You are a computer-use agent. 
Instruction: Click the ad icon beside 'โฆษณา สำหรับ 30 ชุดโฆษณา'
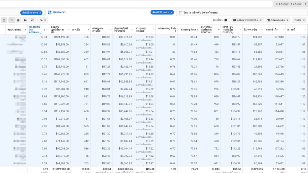coord(181,13)
